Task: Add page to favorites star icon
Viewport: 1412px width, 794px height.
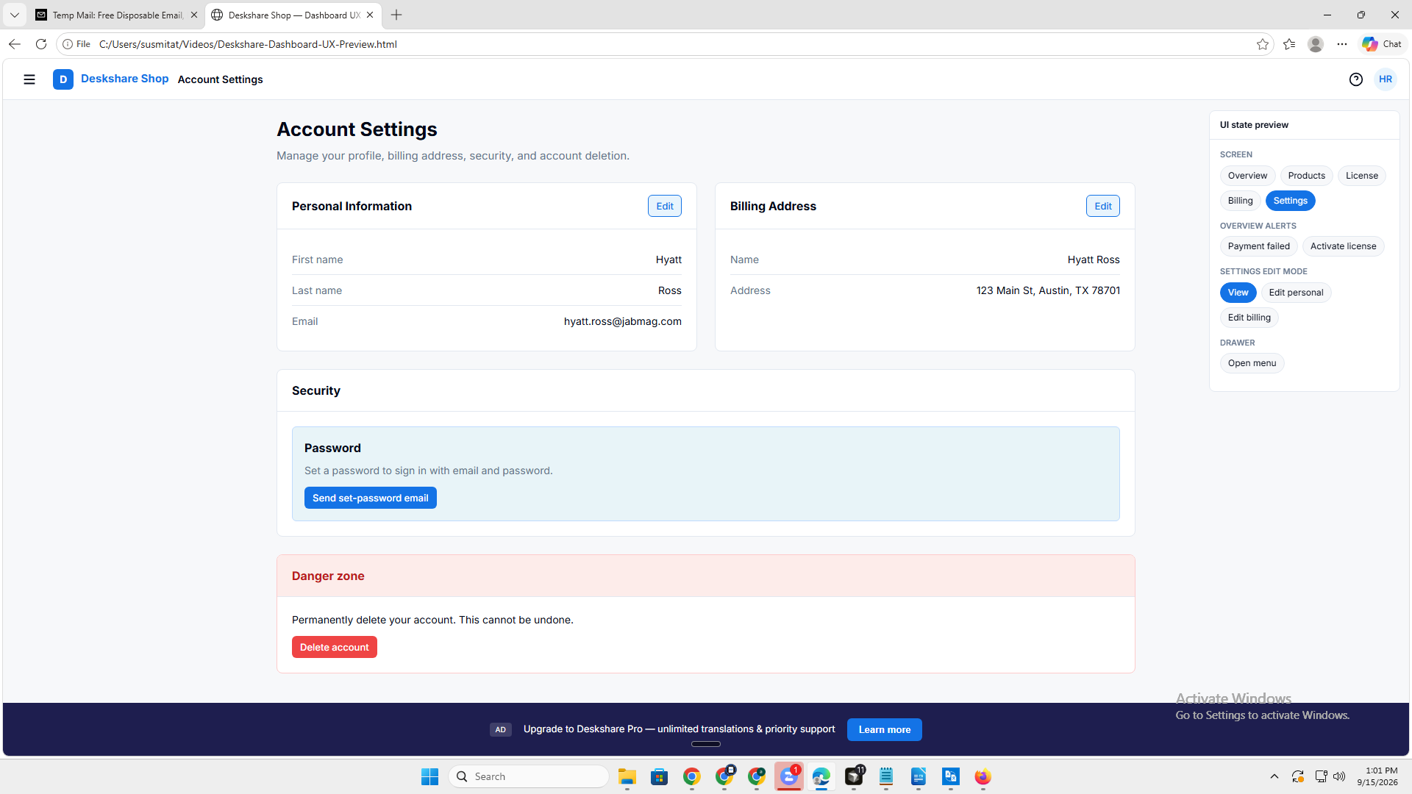Action: click(x=1263, y=44)
